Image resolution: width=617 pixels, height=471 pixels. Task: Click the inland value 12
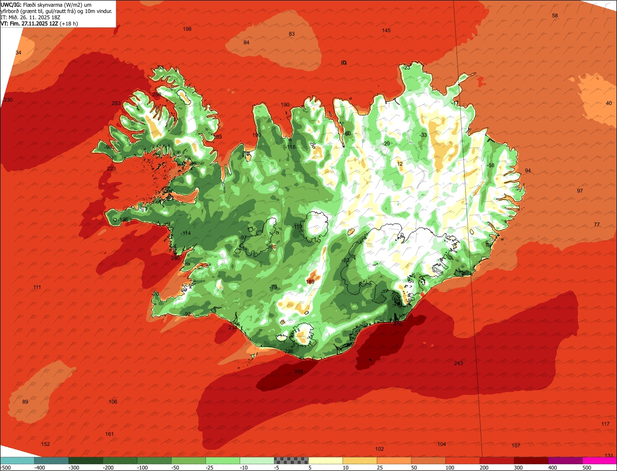(x=400, y=164)
